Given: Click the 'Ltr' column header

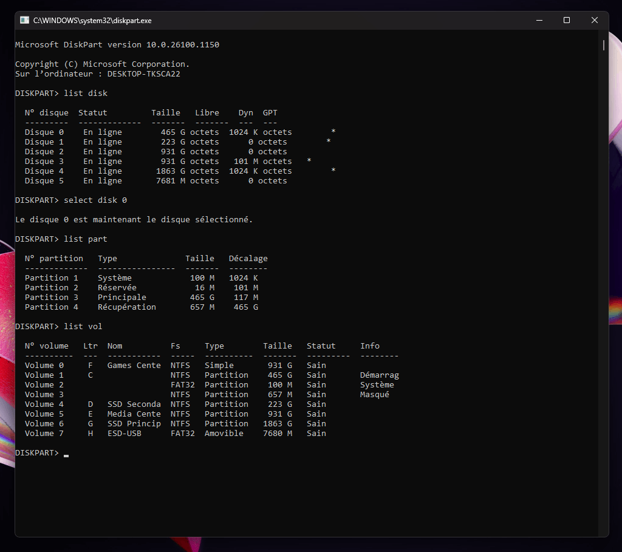Looking at the screenshot, I should click(91, 346).
